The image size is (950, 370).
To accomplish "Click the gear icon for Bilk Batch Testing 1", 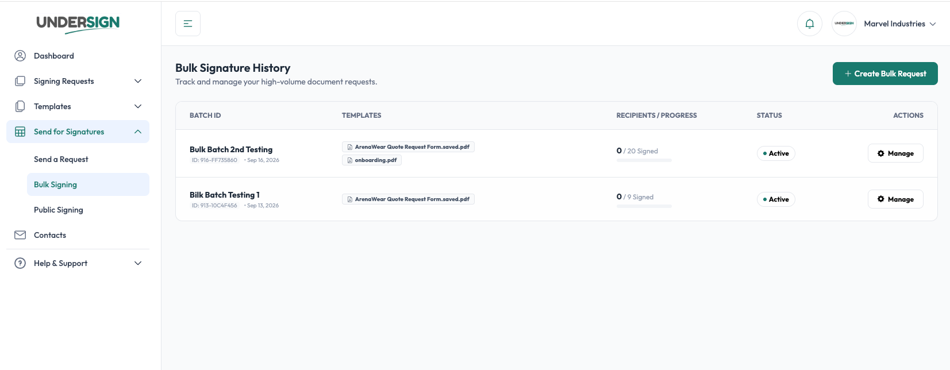I will tap(881, 199).
